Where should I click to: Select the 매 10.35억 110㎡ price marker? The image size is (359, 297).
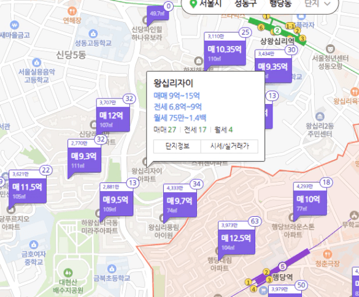tap(225, 52)
